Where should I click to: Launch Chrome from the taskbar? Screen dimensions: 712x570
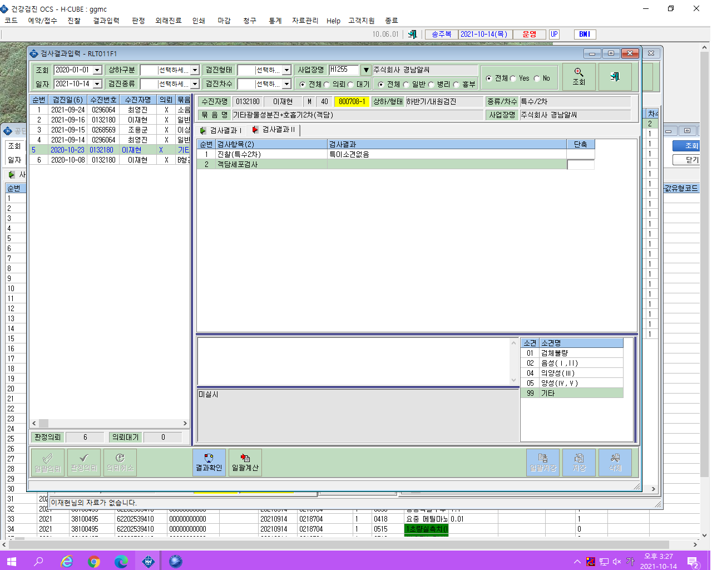pos(94,561)
